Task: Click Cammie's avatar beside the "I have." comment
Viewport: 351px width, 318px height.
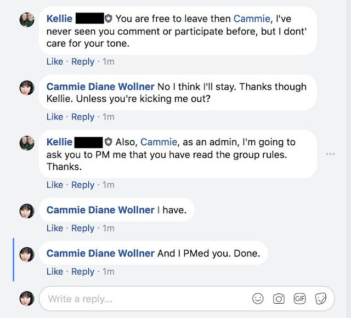Action: pyautogui.click(x=27, y=211)
